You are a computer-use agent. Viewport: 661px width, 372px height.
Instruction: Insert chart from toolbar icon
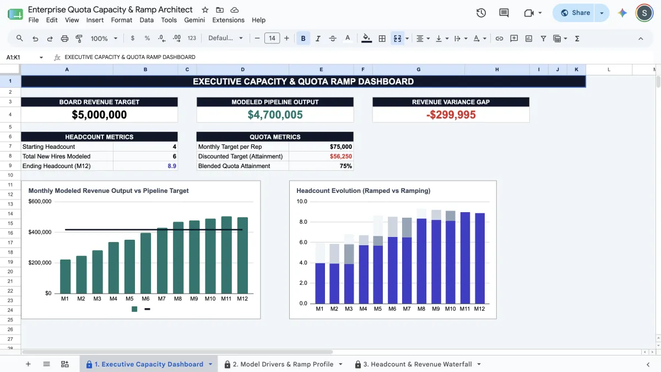tap(529, 39)
